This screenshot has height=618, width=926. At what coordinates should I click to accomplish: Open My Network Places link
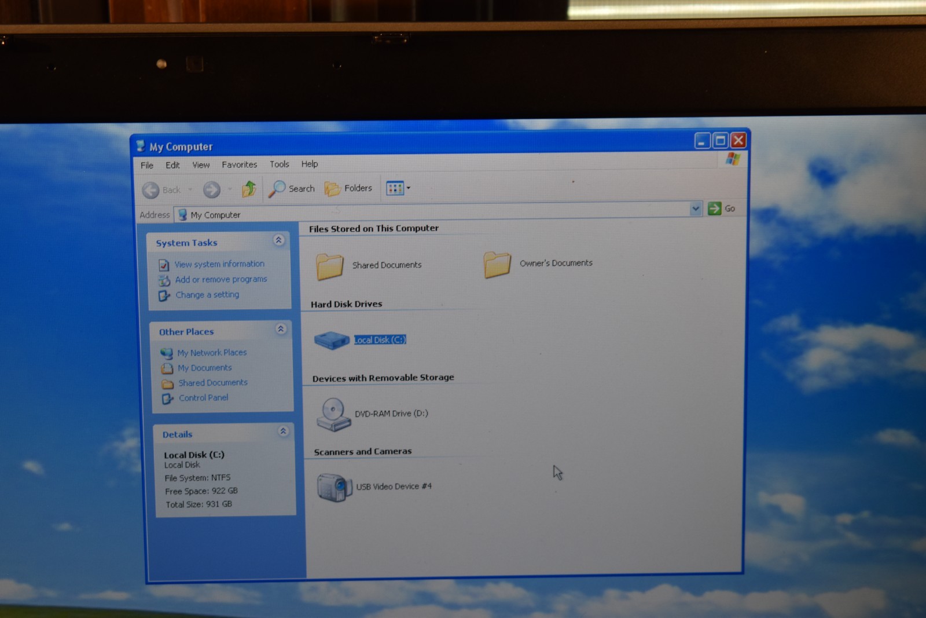tap(212, 353)
